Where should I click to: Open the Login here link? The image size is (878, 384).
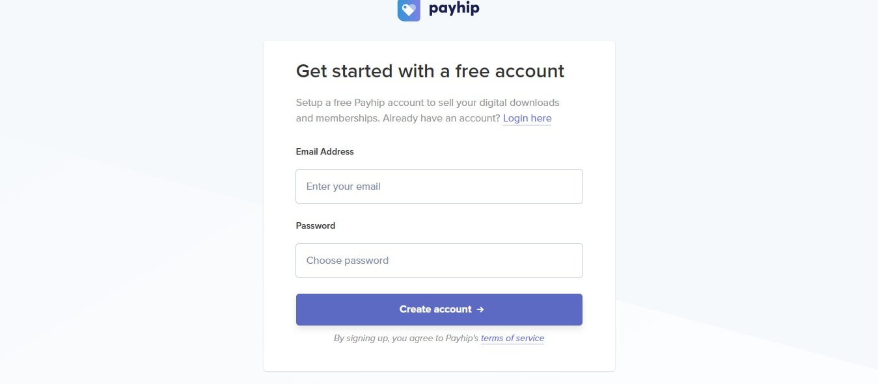[527, 118]
